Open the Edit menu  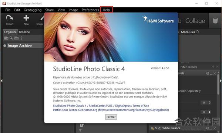click(17, 10)
